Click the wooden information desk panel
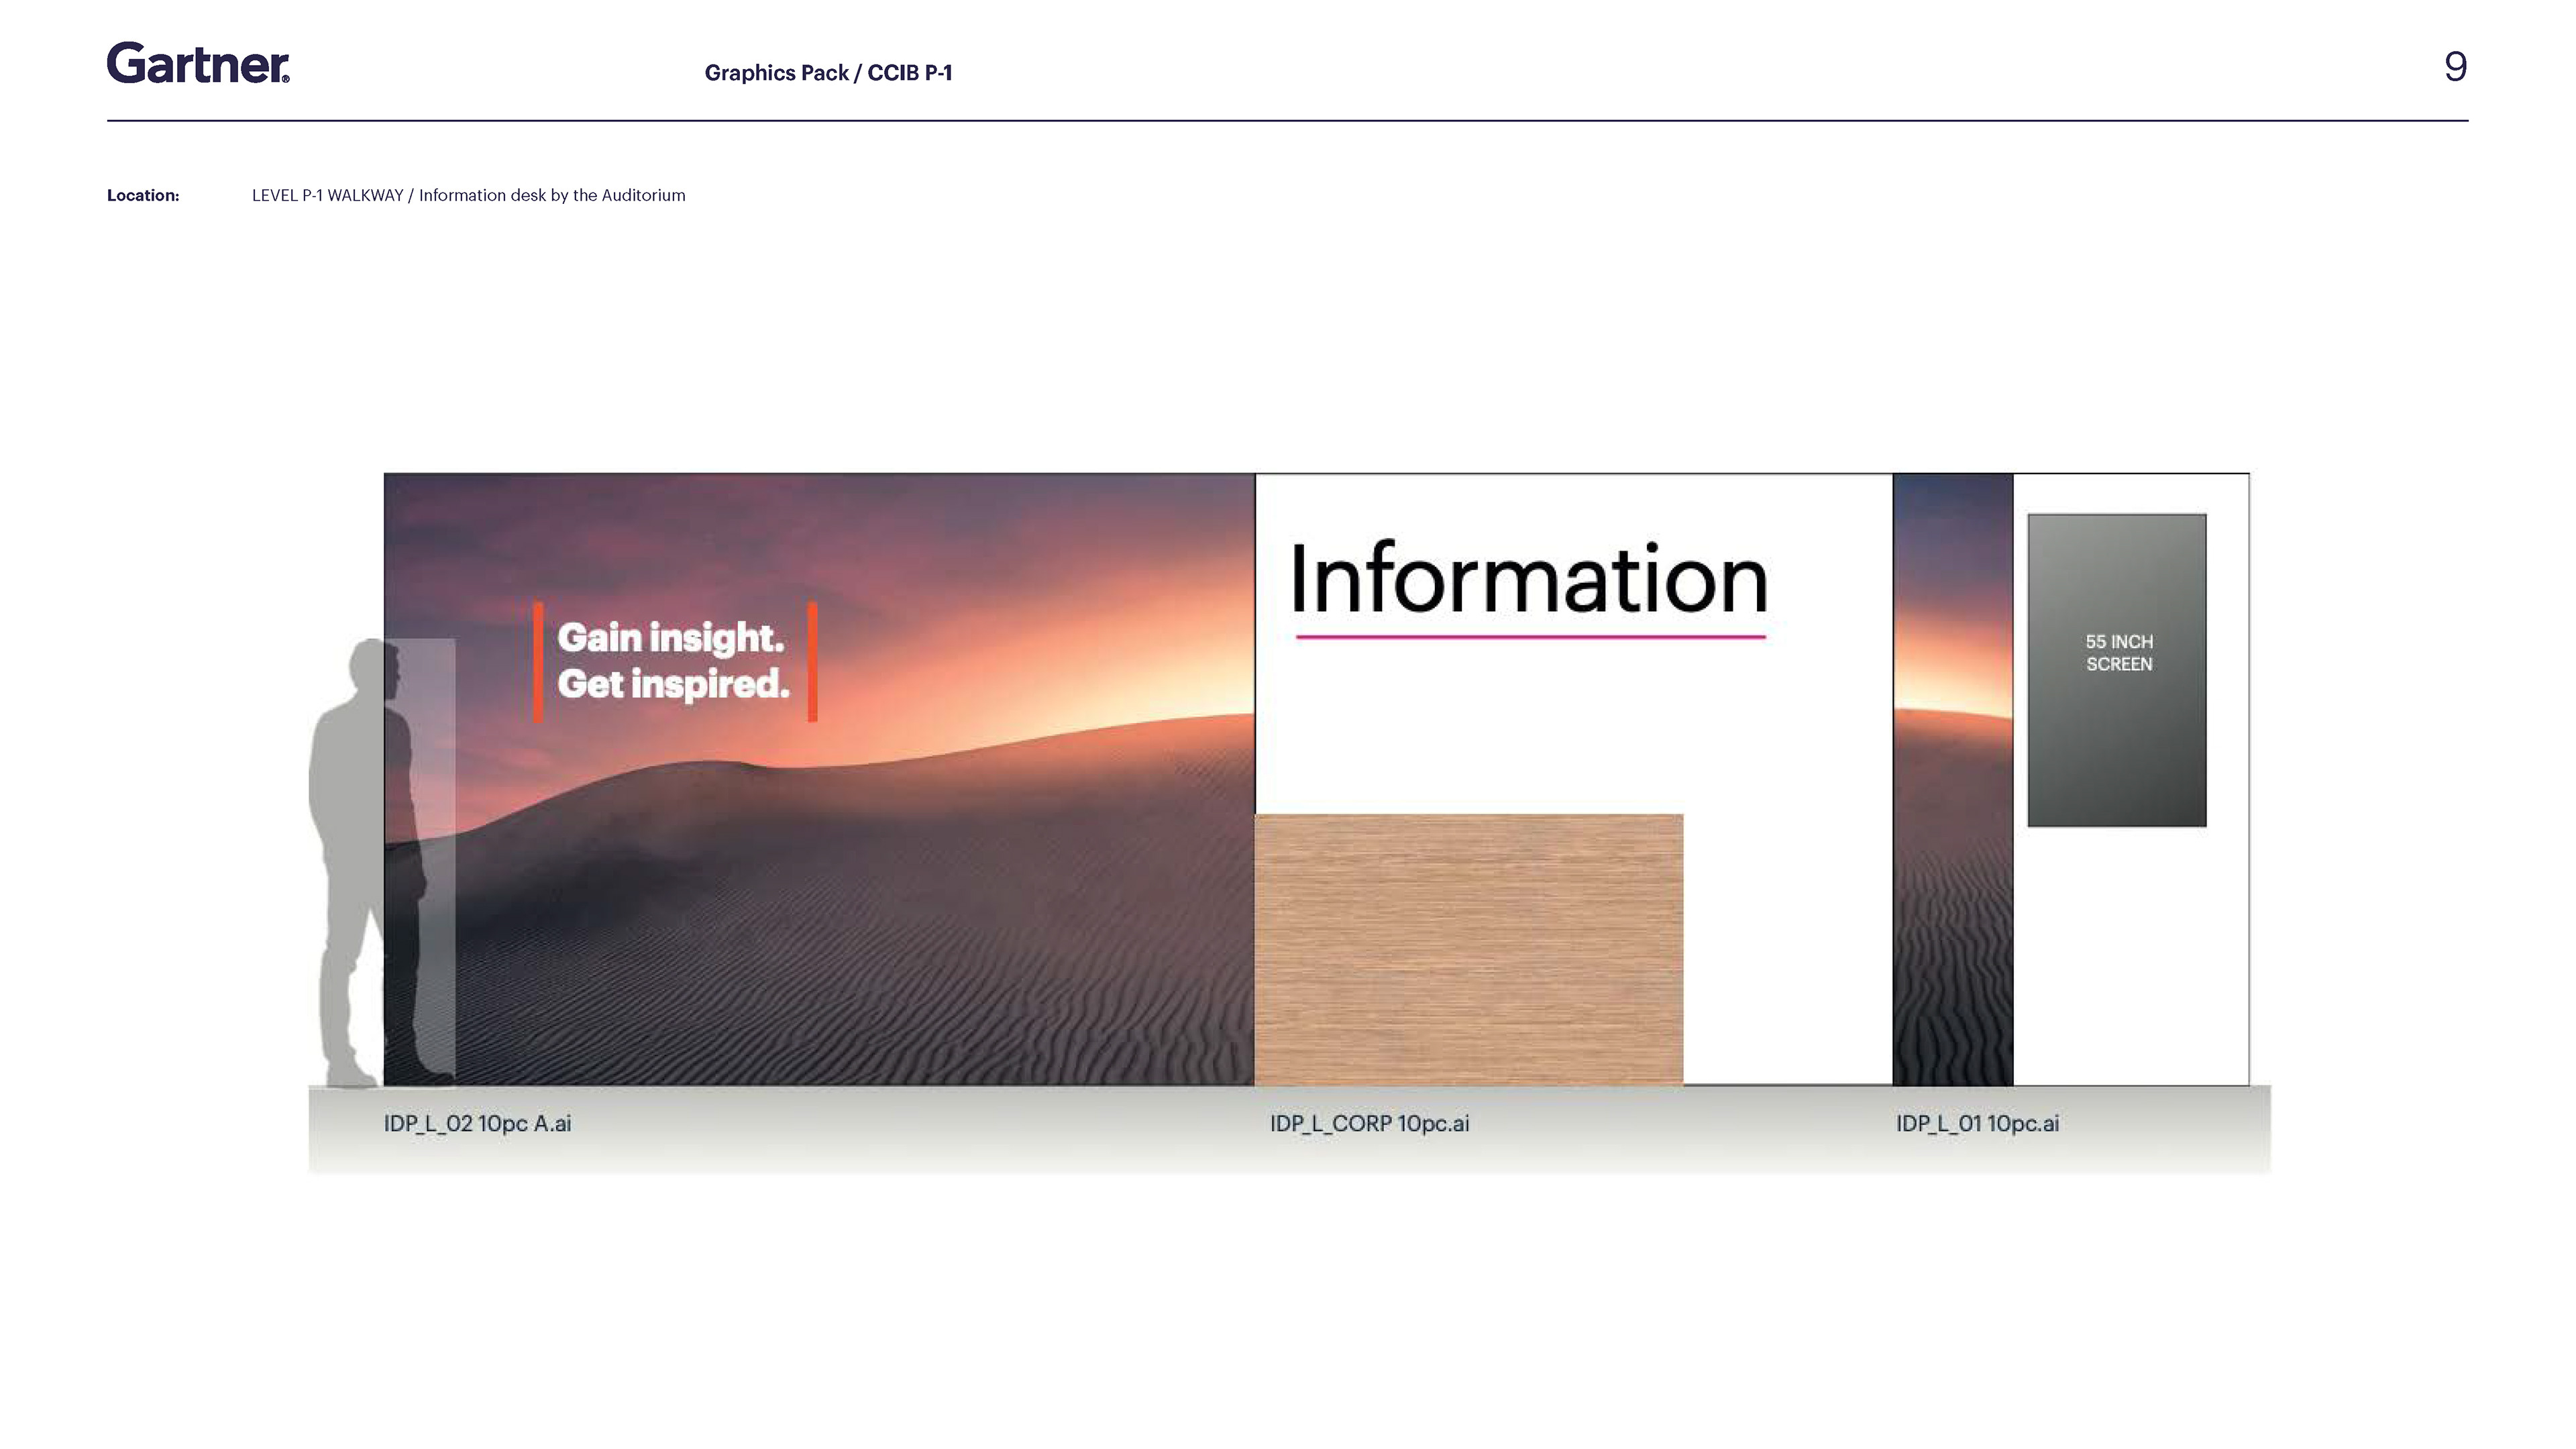2576x1449 pixels. coord(1468,950)
